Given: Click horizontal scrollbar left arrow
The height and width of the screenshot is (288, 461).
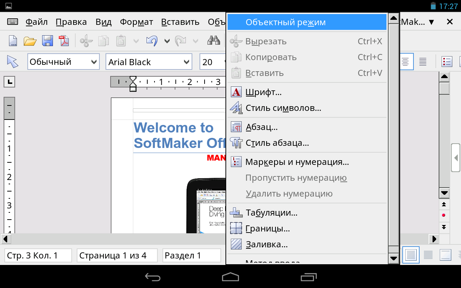Looking at the screenshot, I should 6,239.
